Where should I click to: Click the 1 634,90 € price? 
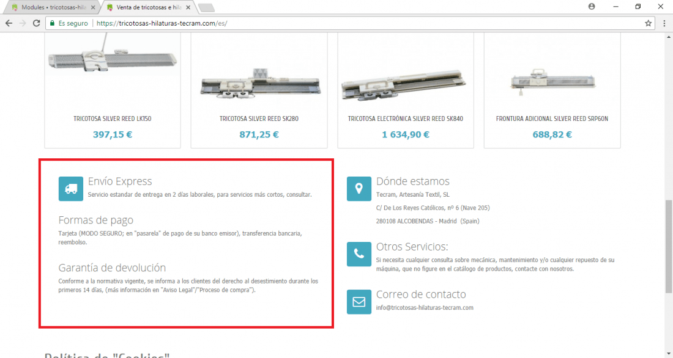click(406, 134)
